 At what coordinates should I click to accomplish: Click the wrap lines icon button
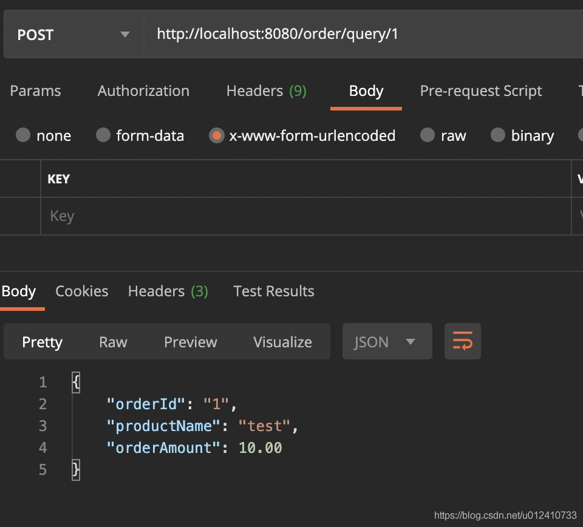(462, 341)
